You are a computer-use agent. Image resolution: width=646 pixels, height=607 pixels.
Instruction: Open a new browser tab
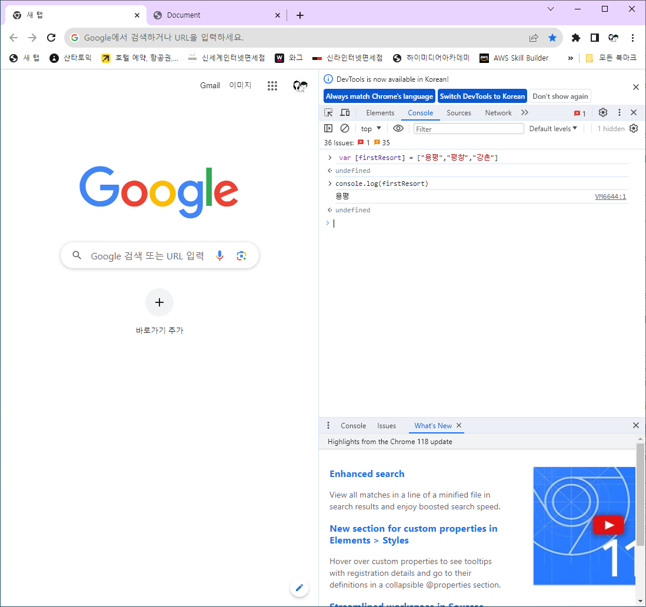[300, 15]
